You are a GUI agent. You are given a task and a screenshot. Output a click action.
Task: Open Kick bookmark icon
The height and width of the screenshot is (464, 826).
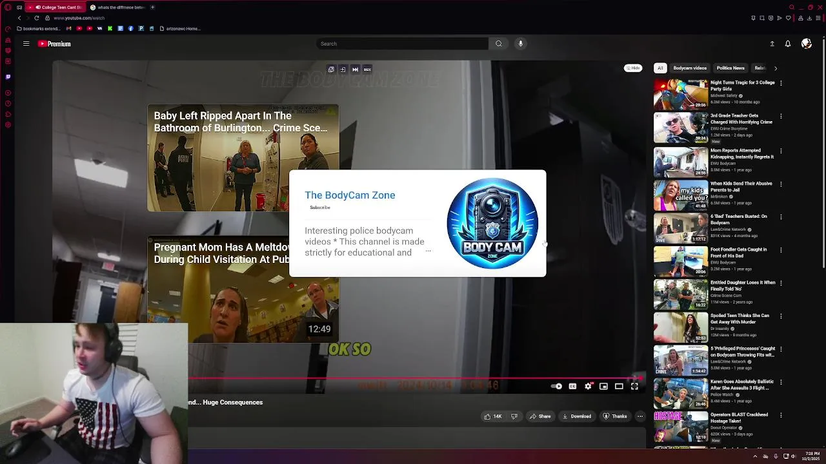tap(110, 28)
